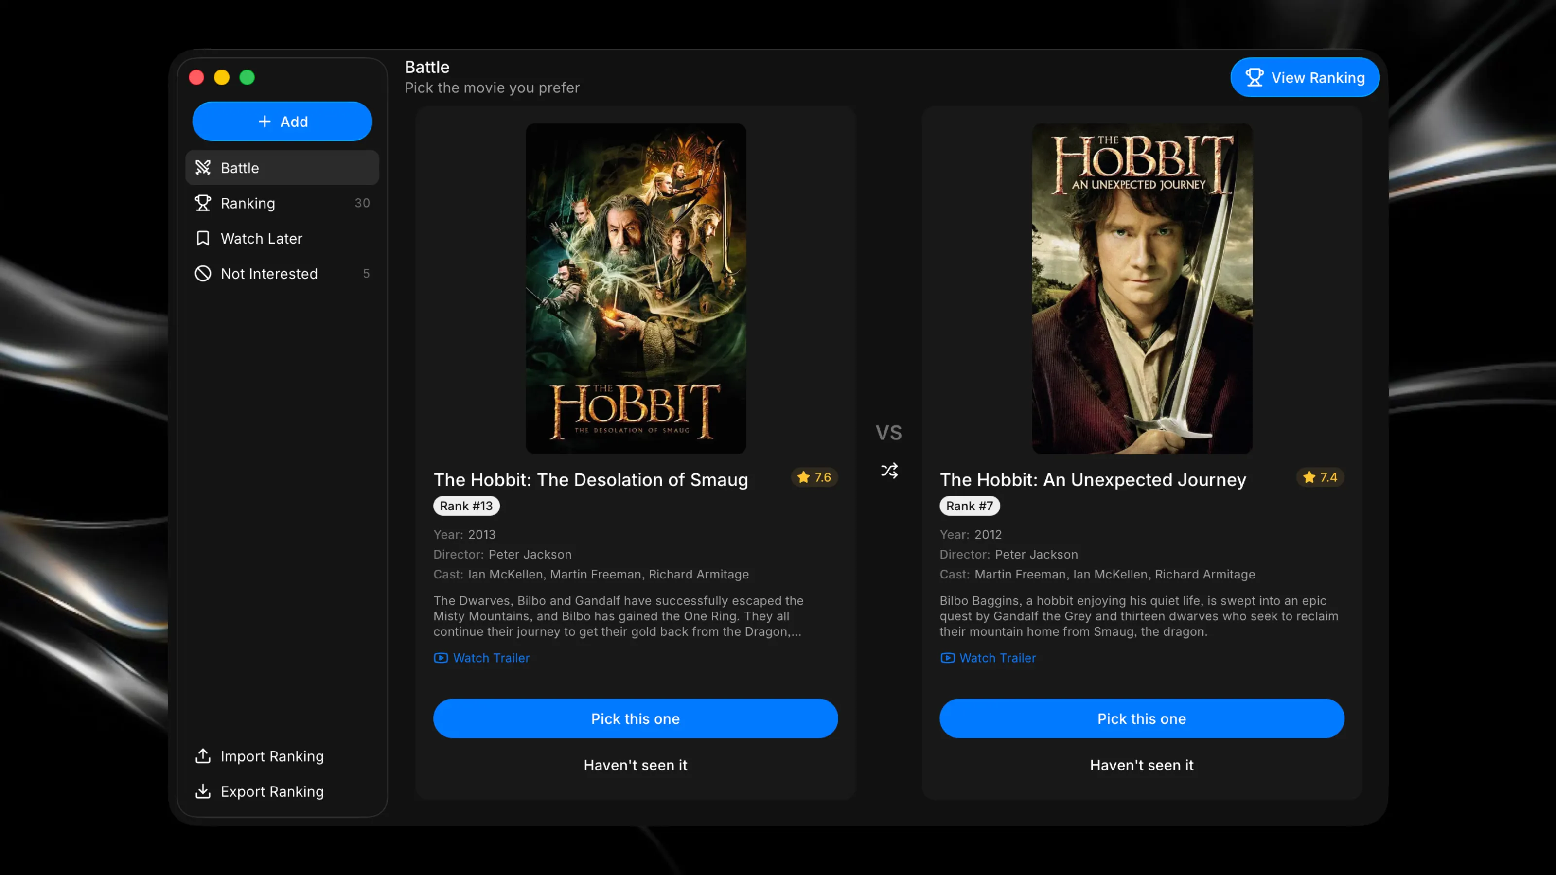Image resolution: width=1556 pixels, height=875 pixels.
Task: Click the Battle heading at top
Action: (x=427, y=67)
